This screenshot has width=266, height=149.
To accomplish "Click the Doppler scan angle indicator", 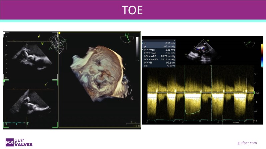I will coord(249,44).
